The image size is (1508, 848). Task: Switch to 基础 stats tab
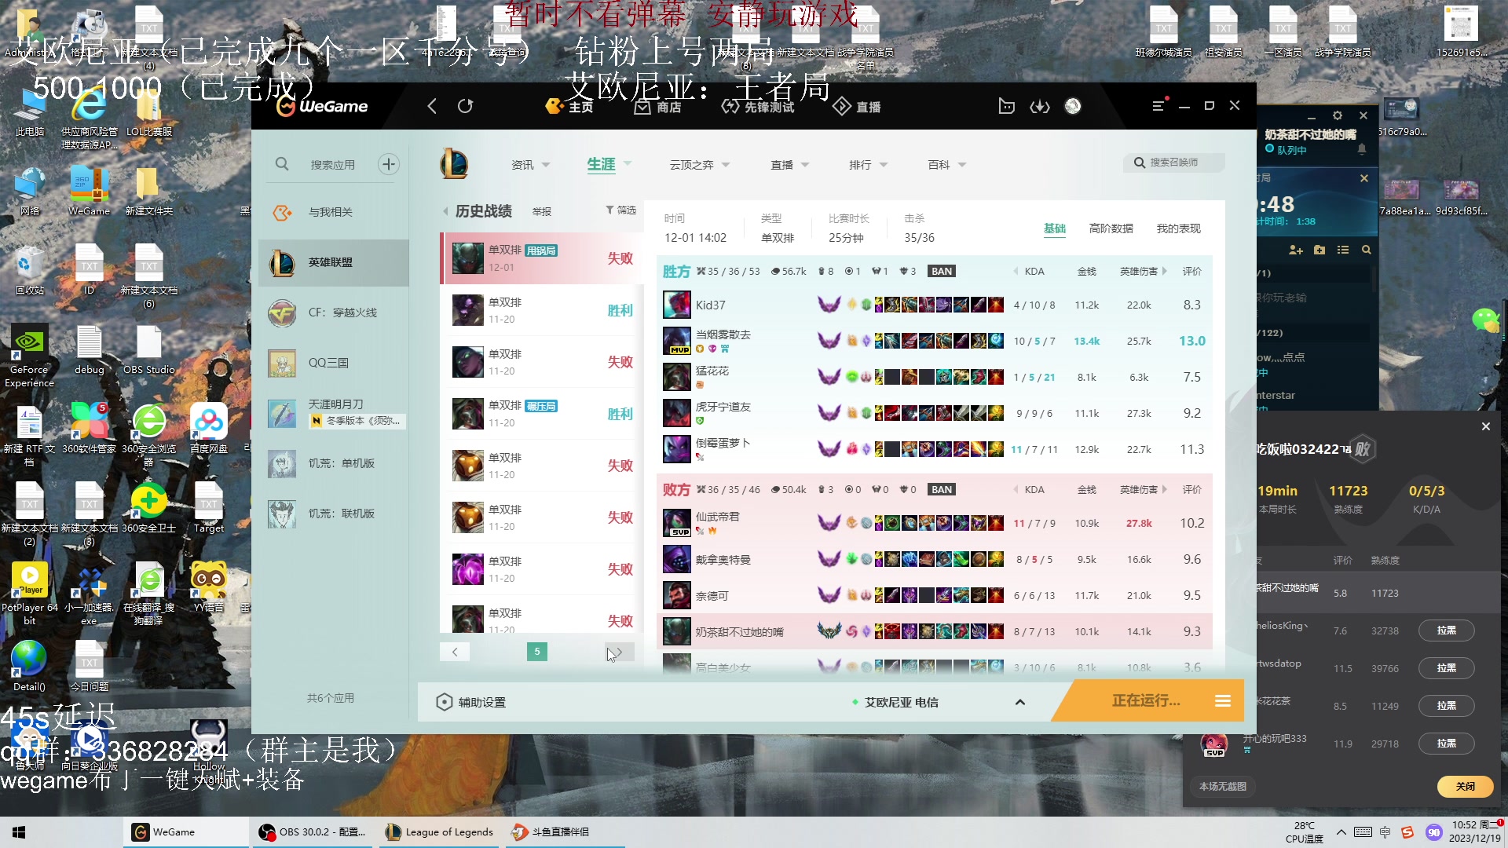pos(1055,228)
